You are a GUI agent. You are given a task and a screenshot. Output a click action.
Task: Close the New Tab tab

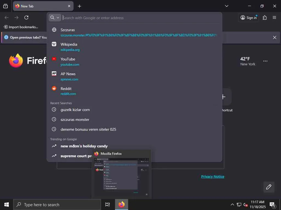click(69, 6)
